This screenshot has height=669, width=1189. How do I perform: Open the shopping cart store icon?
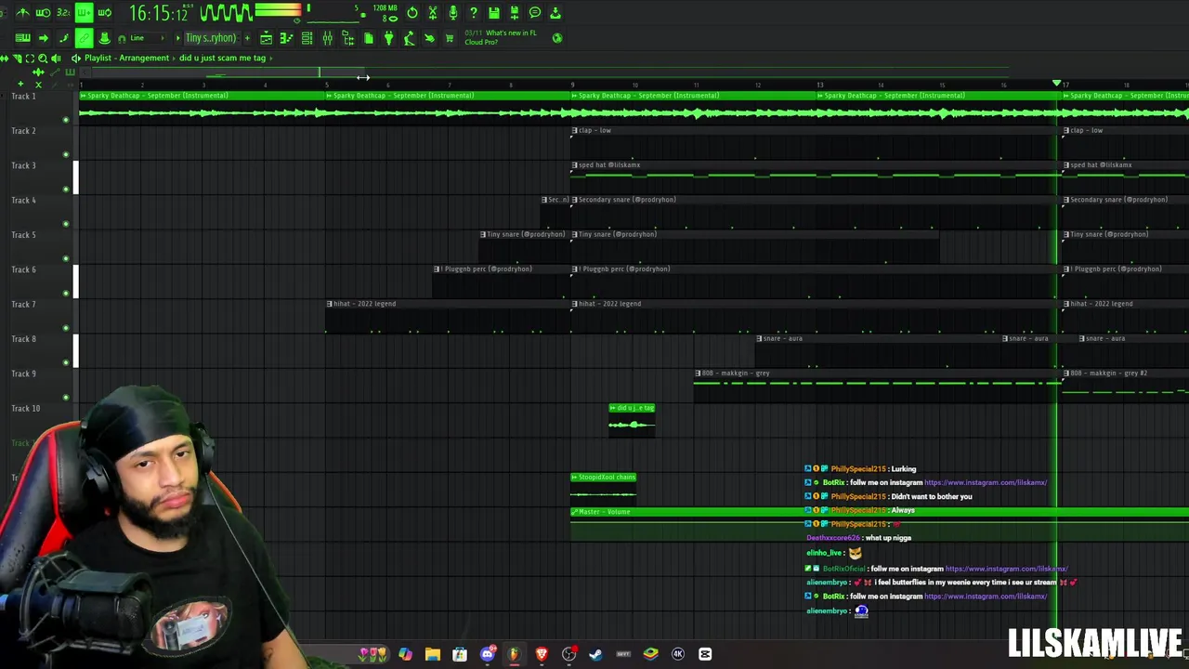pos(451,38)
